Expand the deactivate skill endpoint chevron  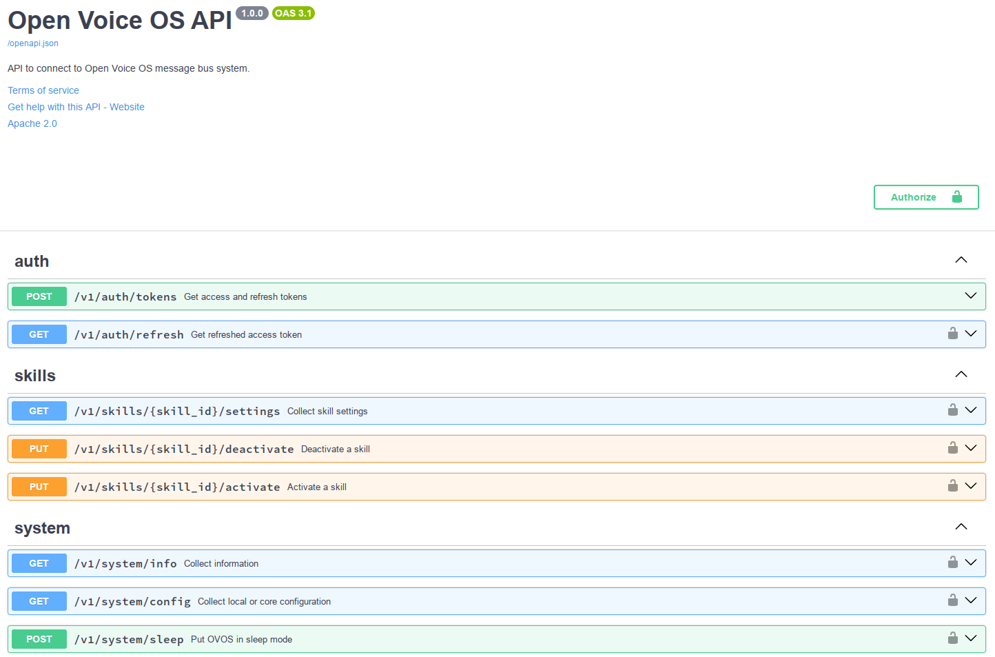click(x=971, y=448)
